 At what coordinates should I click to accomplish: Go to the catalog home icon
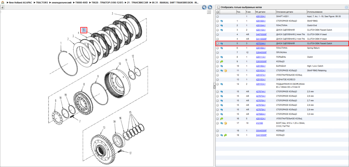(2, 2)
